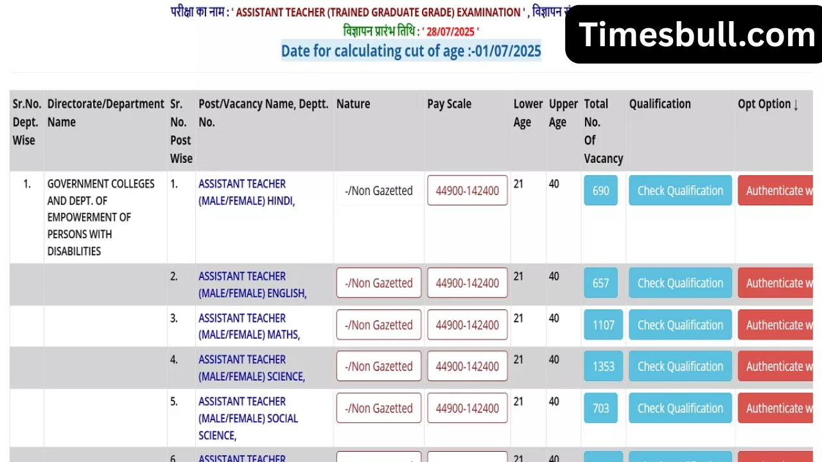Open Assistant Teacher Science post link

pyautogui.click(x=251, y=368)
